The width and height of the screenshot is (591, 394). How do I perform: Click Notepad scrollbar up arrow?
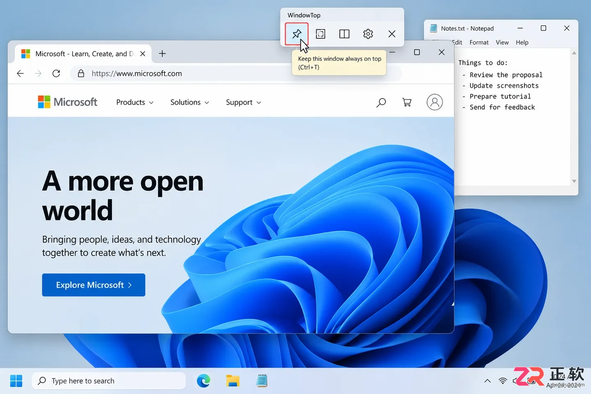point(574,53)
